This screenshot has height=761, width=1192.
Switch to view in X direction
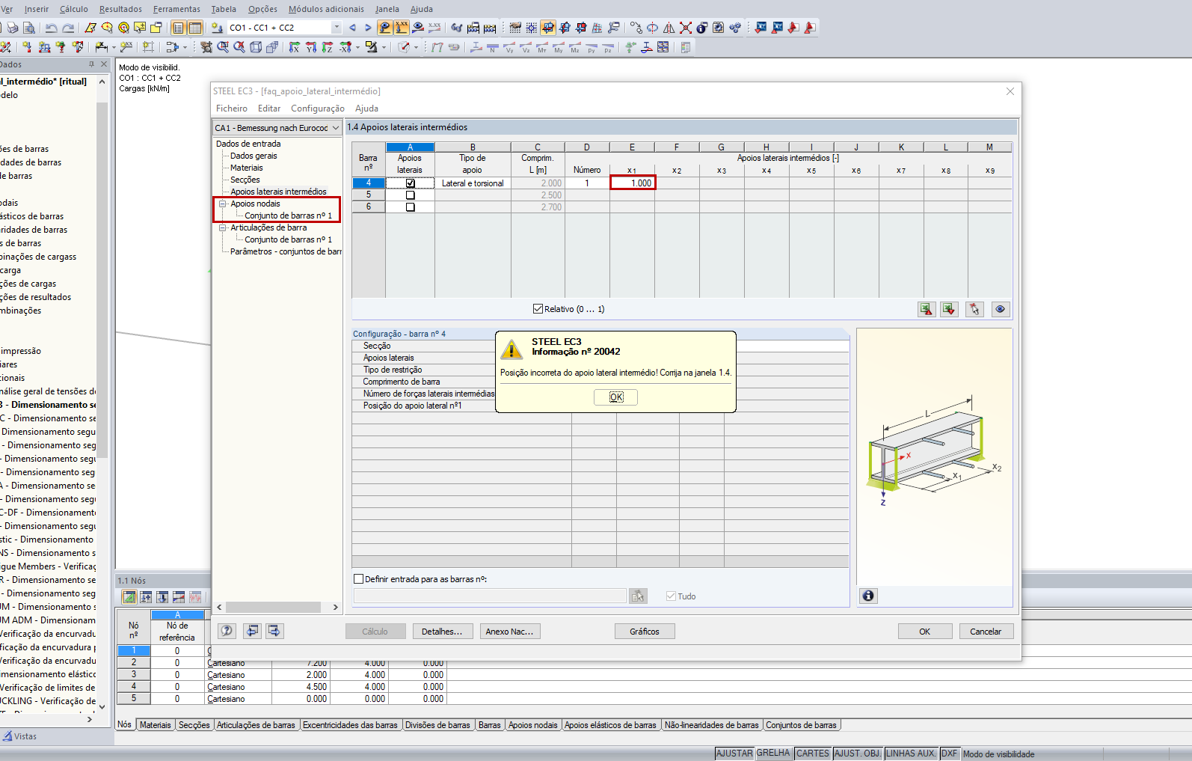[295, 47]
